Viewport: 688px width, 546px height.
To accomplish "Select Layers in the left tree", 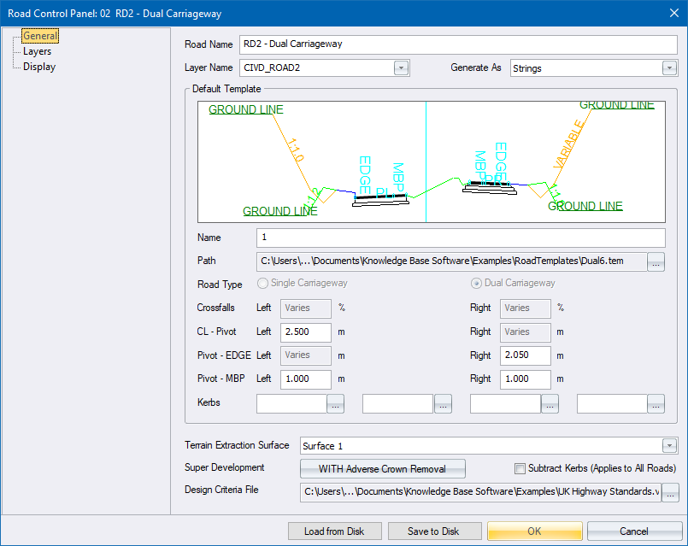I will pyautogui.click(x=37, y=51).
